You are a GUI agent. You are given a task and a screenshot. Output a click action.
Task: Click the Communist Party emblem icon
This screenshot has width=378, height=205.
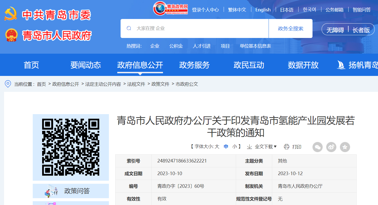11,14
